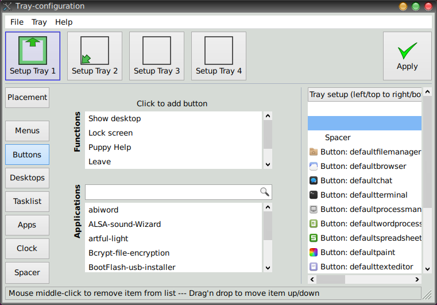
Task: Select Button: defaultpaint row
Action: (x=365, y=252)
